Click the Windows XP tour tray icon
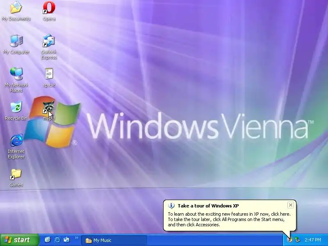Image resolution: width=328 pixels, height=246 pixels. pos(290,240)
